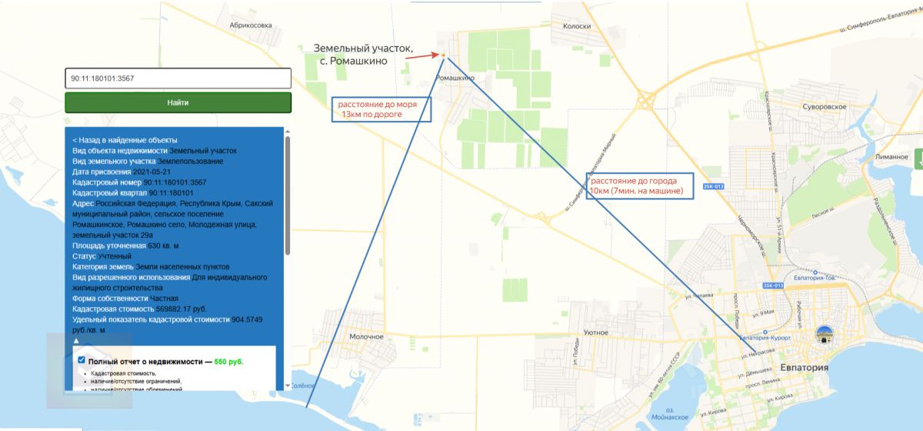Click the Уютное village label

tap(595, 332)
